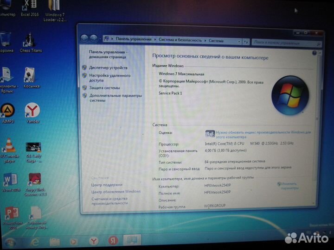Go back with the Back arrow button
This screenshot has height=250, width=334.
coord(84,38)
